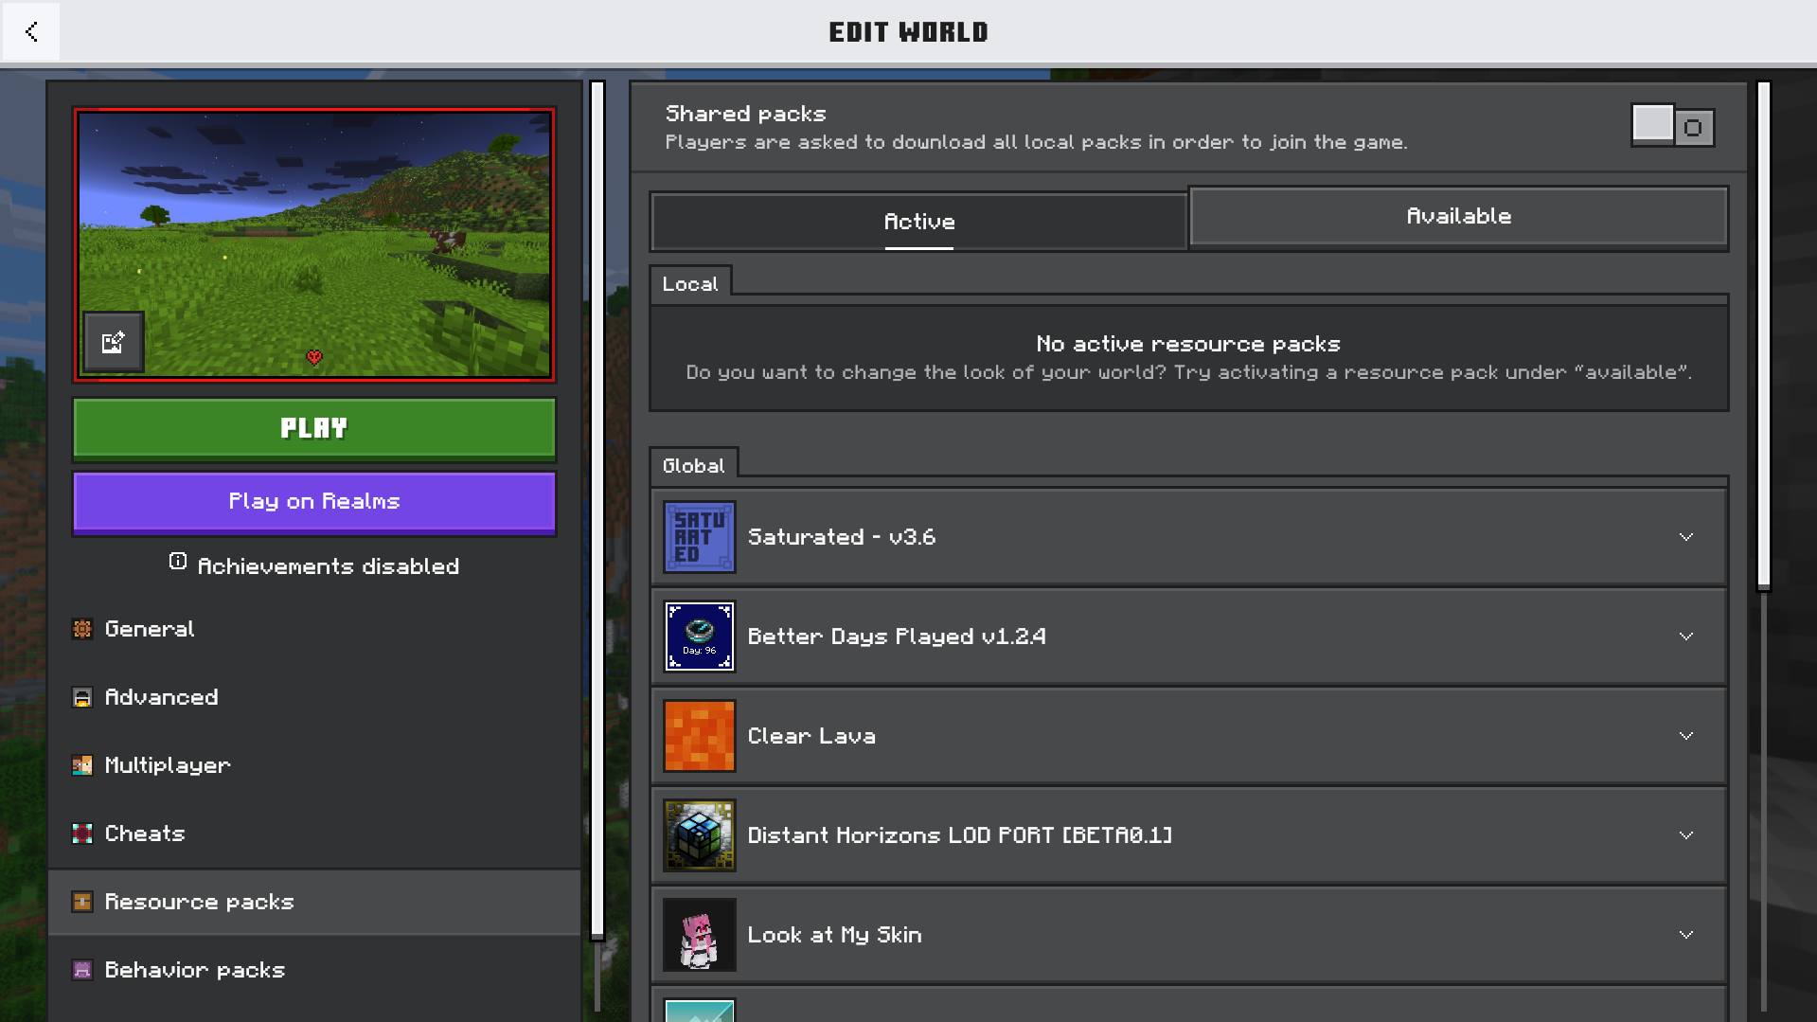Click the Saturated - v3.6 pack name
Screen dimensions: 1817x1022
pos(842,537)
